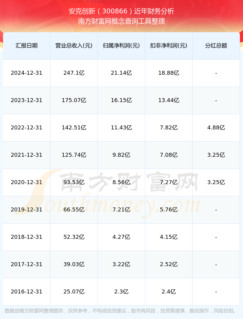The height and width of the screenshot is (319, 243).
Task: Click the dividend dash in the 2024-12-31 row
Action: point(216,73)
